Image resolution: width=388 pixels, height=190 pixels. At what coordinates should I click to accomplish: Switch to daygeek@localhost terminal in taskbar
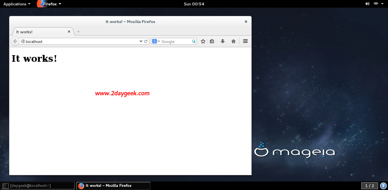tap(38, 186)
